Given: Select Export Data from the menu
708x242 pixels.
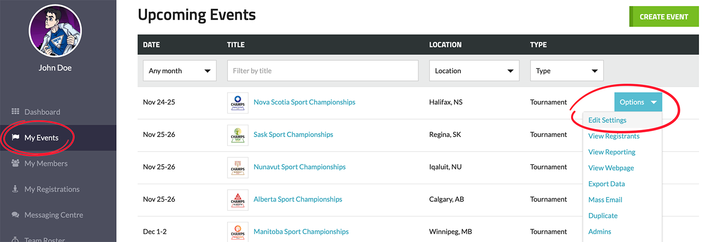Looking at the screenshot, I should point(607,184).
